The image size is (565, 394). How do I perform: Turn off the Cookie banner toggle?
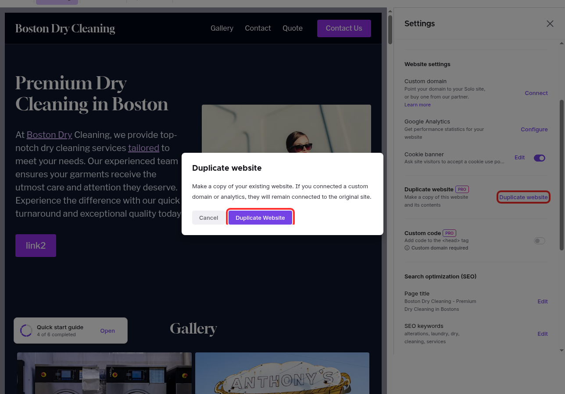[540, 158]
